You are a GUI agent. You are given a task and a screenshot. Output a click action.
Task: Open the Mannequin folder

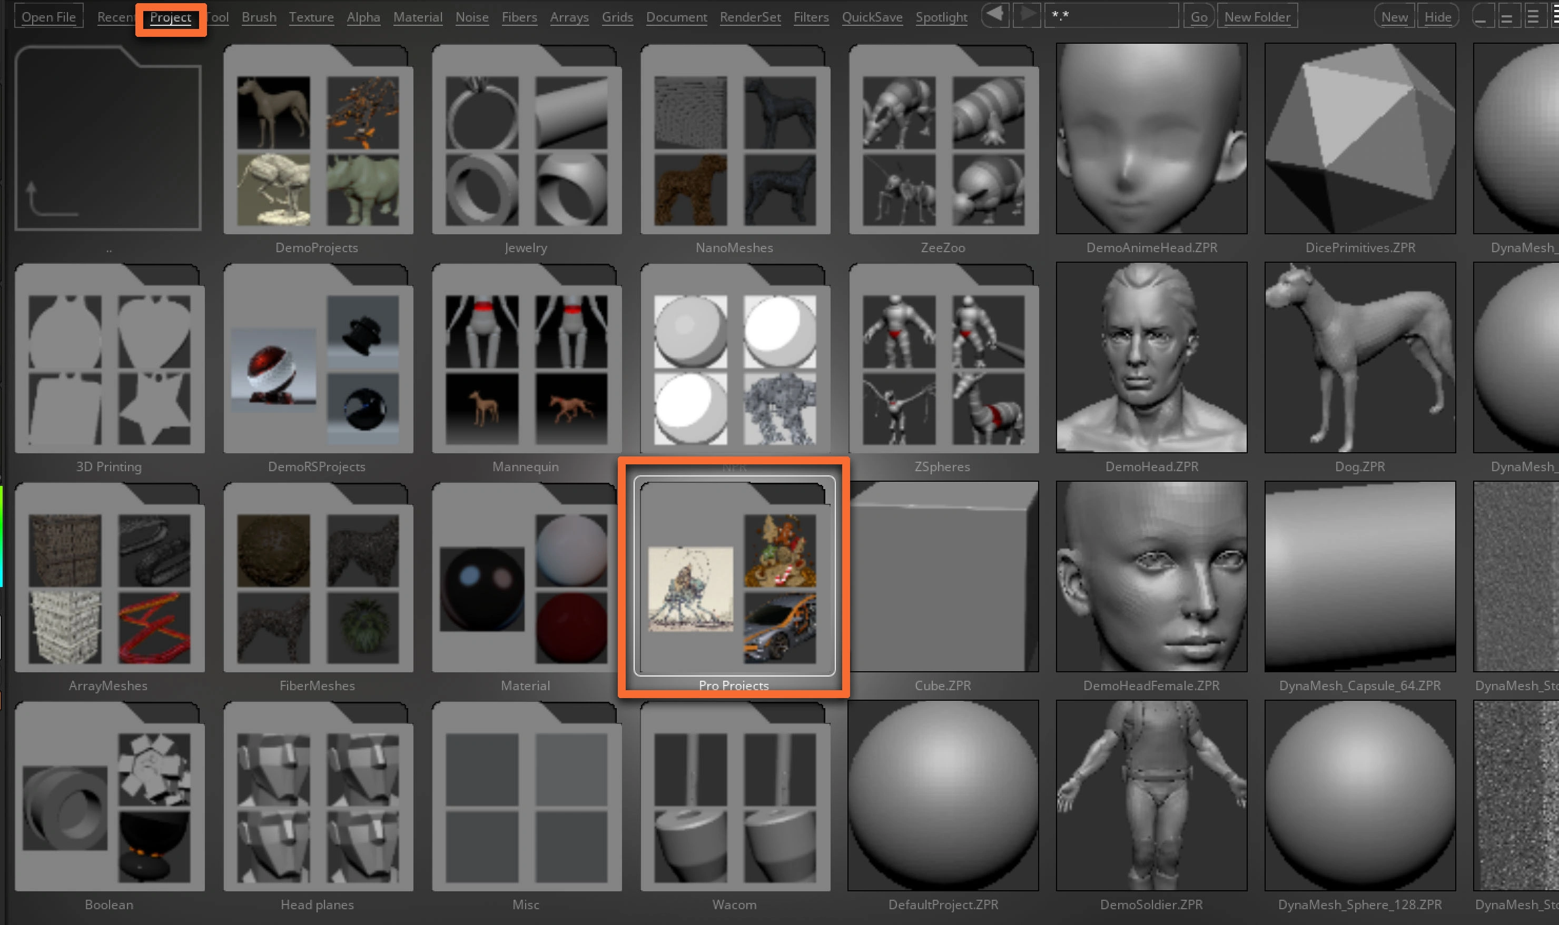526,358
